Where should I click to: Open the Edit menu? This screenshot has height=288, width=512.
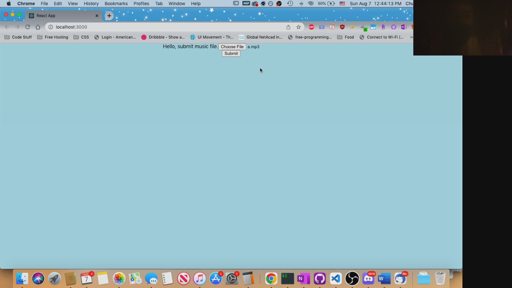[58, 4]
